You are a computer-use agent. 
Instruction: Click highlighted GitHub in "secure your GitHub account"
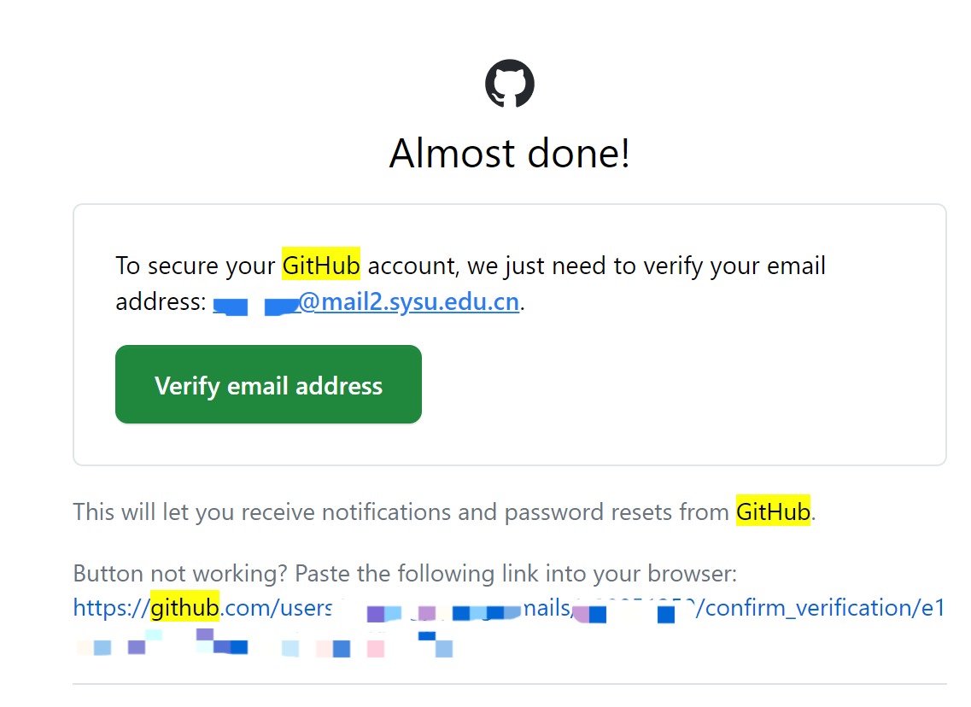[x=321, y=266]
